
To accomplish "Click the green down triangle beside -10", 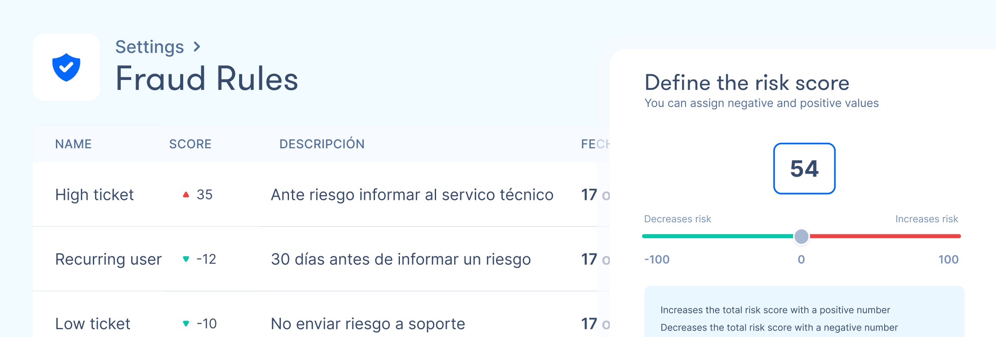I will pos(186,324).
